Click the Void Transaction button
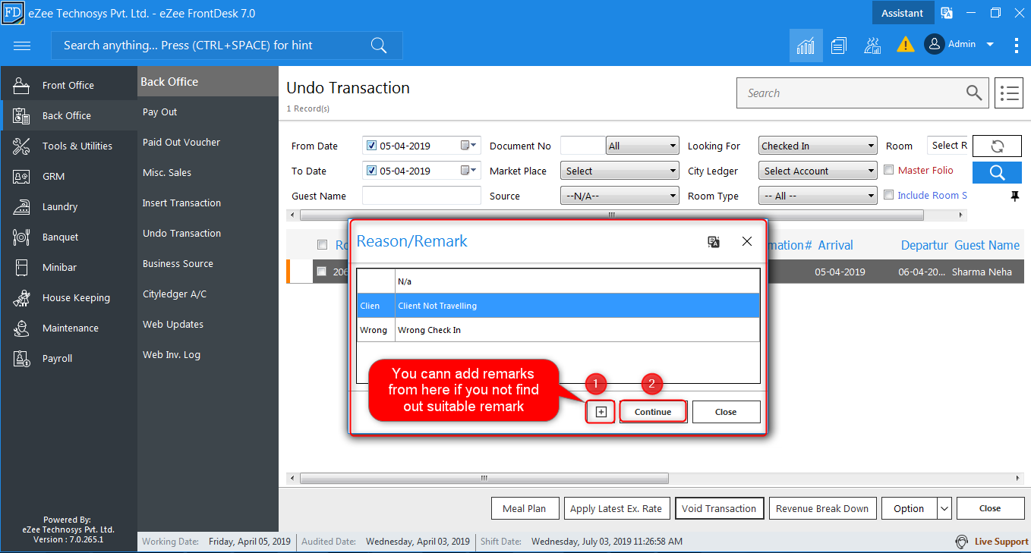 coord(719,508)
